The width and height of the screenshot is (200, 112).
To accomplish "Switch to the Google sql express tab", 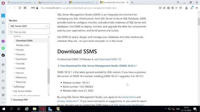I will 21,2.
